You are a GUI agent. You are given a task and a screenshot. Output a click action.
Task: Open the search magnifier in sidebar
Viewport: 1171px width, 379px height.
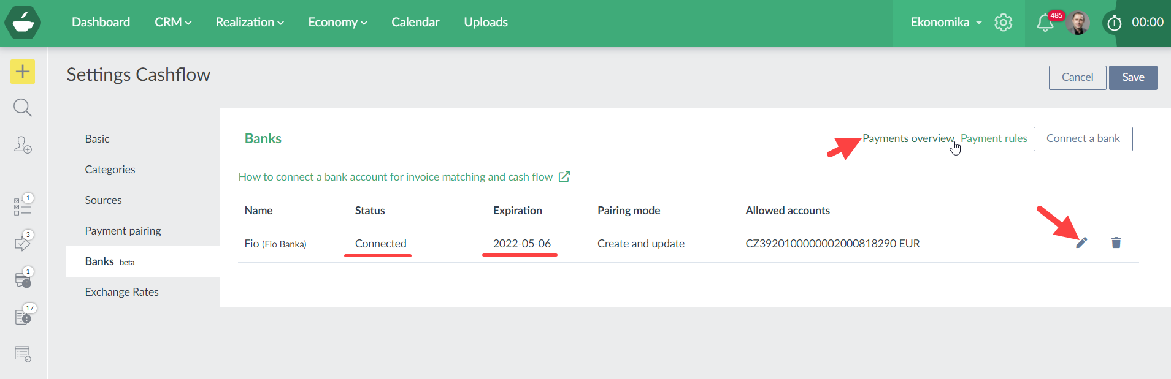point(23,108)
